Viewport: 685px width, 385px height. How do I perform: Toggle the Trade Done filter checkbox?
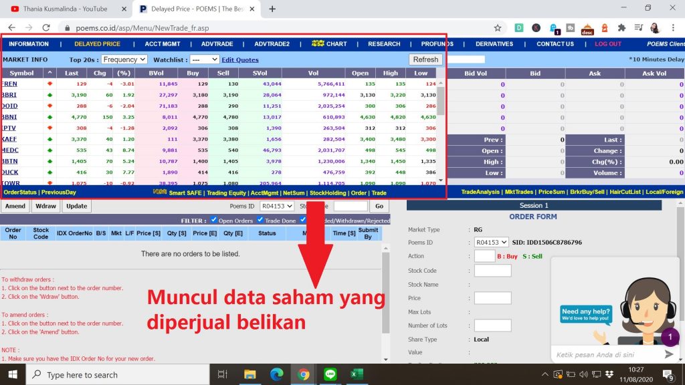click(260, 220)
